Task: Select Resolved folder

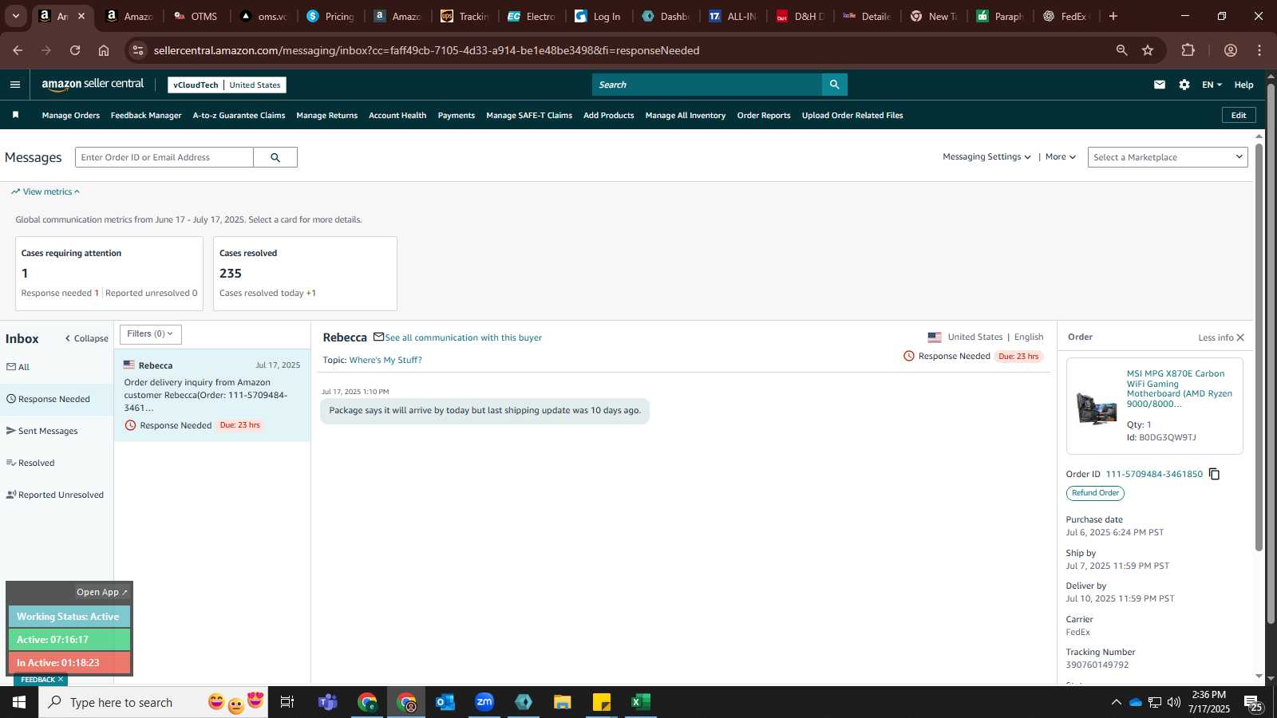Action: coord(30,463)
